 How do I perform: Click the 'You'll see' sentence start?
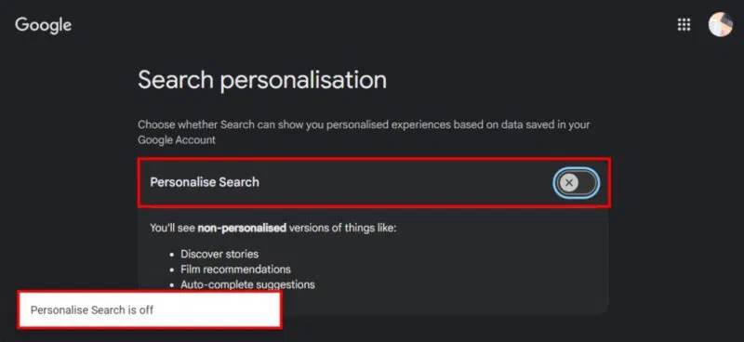click(172, 229)
